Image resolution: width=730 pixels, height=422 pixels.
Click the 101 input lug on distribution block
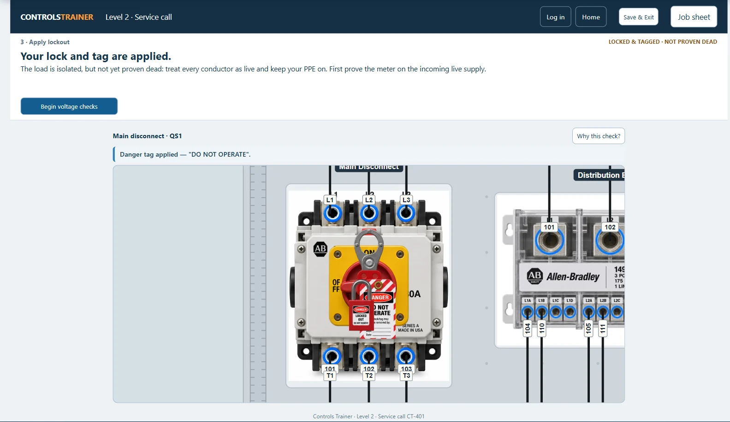[x=549, y=240]
